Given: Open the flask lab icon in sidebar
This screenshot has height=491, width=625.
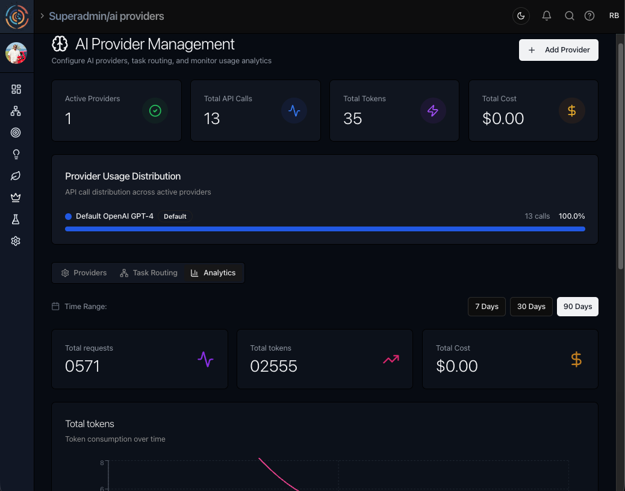Looking at the screenshot, I should pyautogui.click(x=16, y=219).
